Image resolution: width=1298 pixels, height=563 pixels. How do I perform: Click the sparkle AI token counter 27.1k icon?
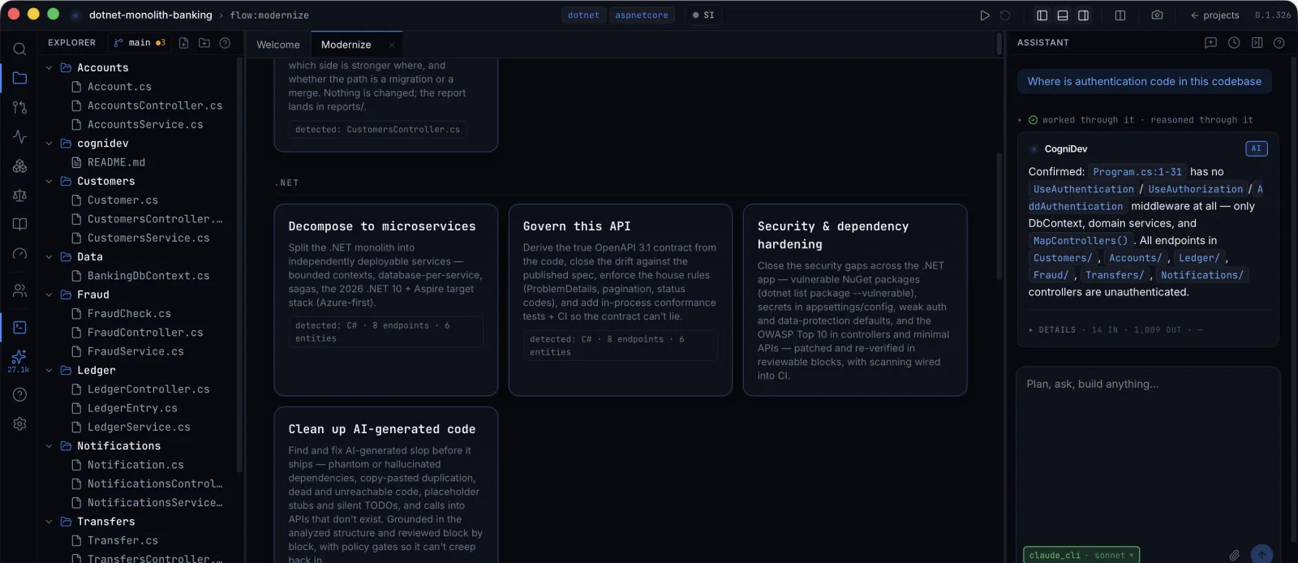point(19,360)
